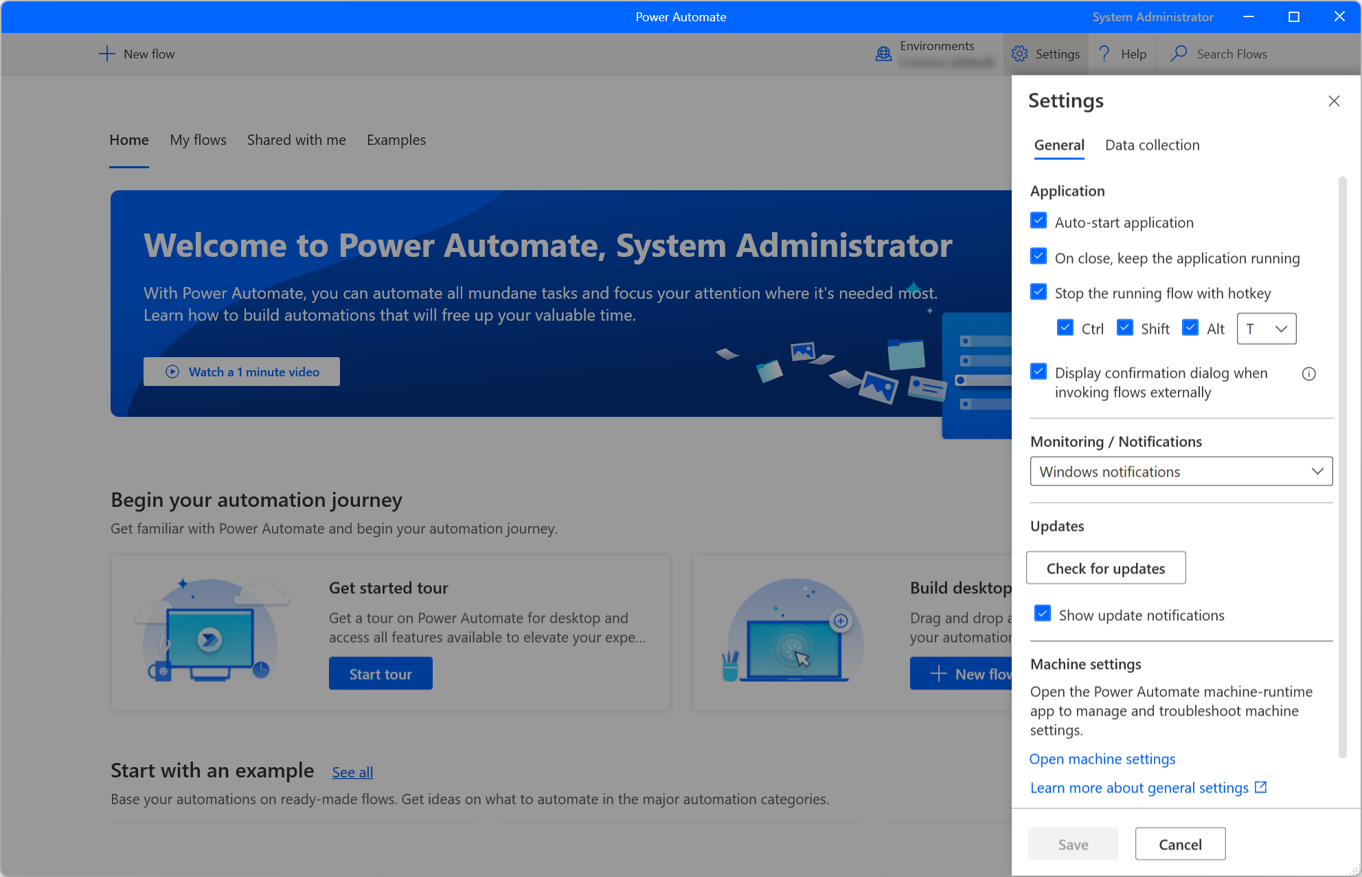This screenshot has height=877, width=1362.
Task: Disable Stop the running flow with hotkey
Action: point(1039,293)
